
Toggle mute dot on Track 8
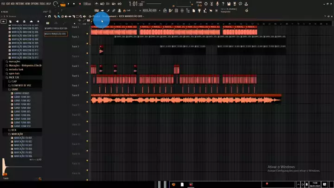click(x=87, y=95)
